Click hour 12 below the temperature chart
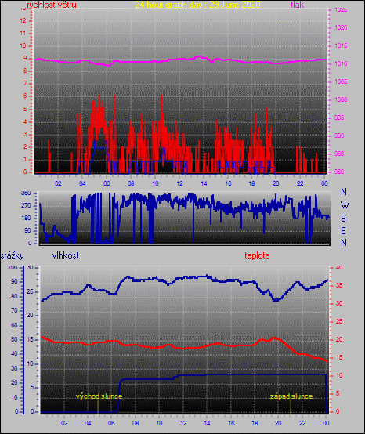365x434 pixels. coord(183,423)
